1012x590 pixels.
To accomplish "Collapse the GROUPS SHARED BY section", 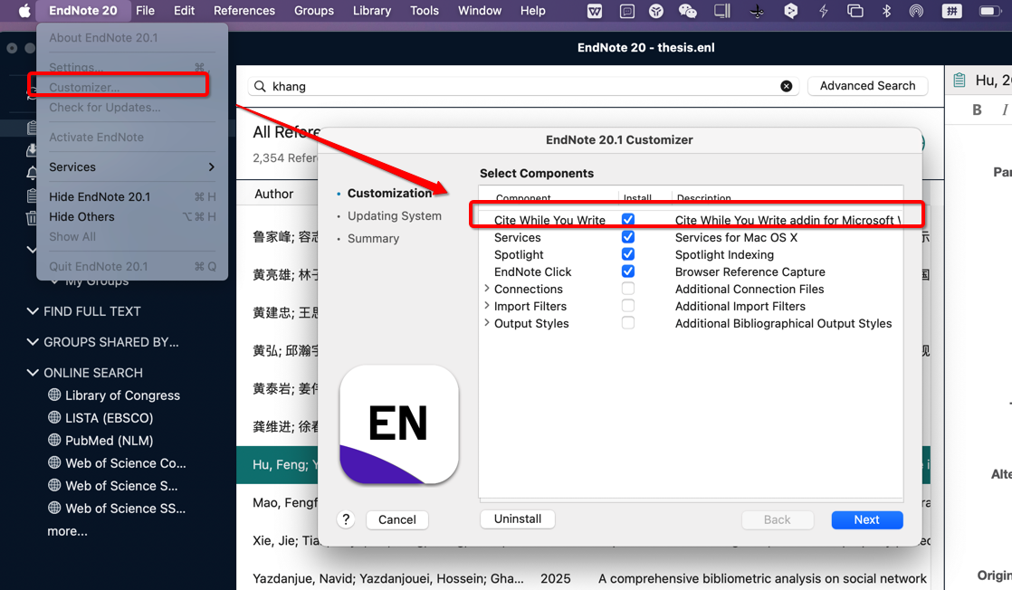I will 33,341.
